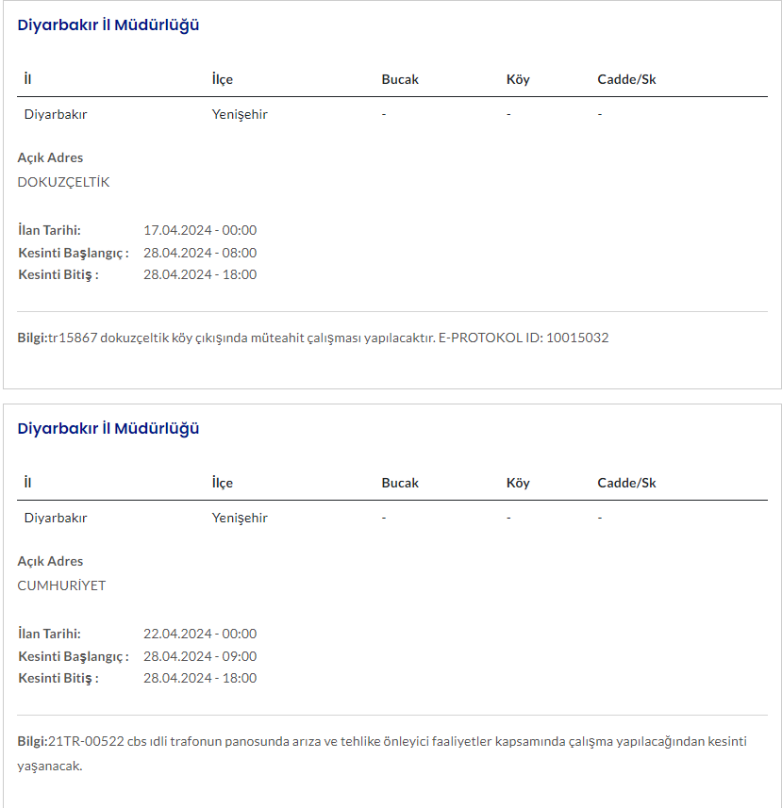Click the Bucak header in the first table
Image resolution: width=782 pixels, height=808 pixels.
coord(400,79)
